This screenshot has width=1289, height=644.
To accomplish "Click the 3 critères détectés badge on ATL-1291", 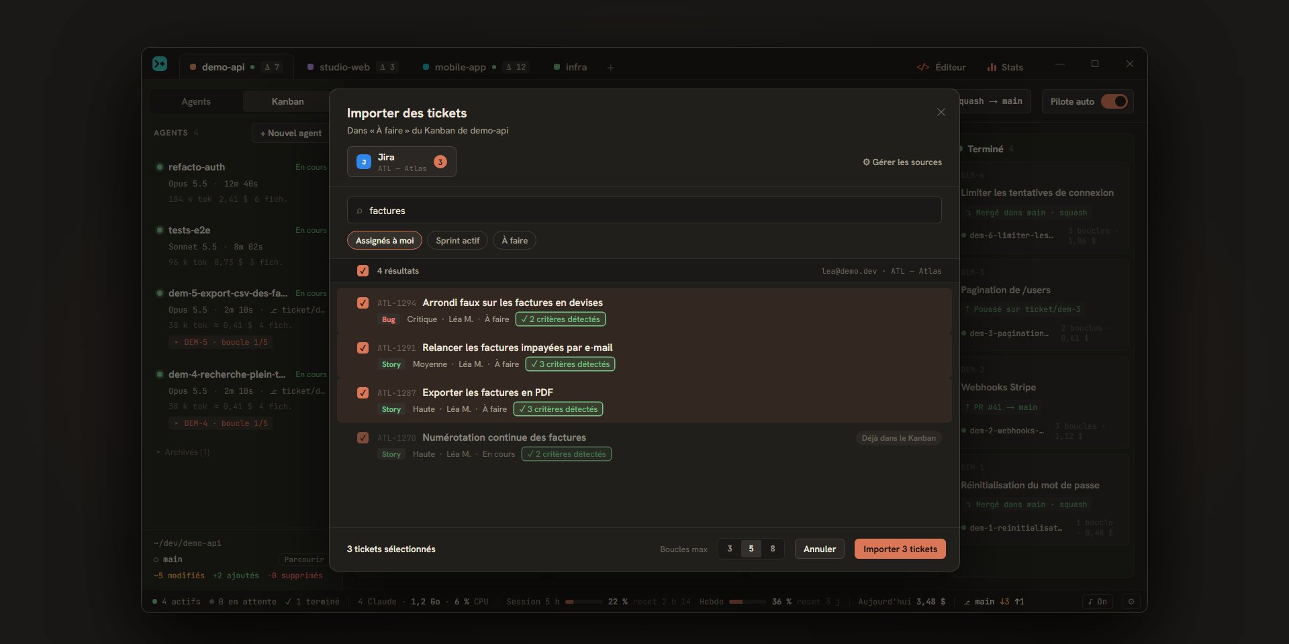I will (x=570, y=364).
